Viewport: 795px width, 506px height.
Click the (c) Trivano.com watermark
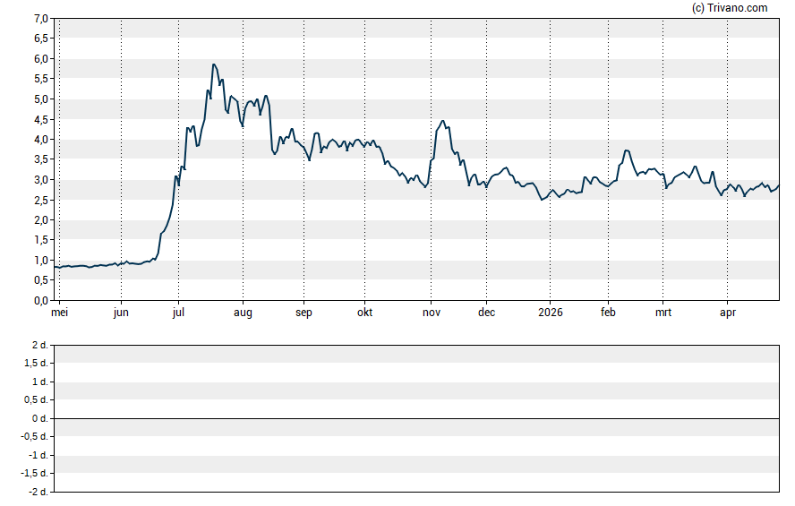tap(730, 8)
